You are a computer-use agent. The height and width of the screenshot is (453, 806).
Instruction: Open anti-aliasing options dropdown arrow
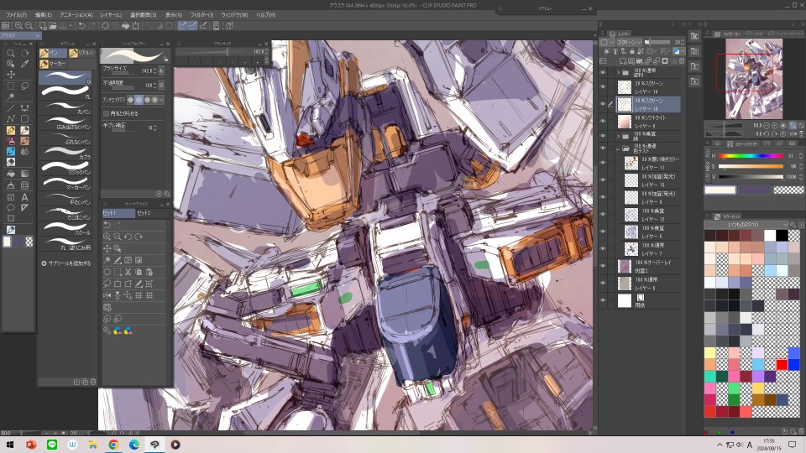tap(161, 100)
